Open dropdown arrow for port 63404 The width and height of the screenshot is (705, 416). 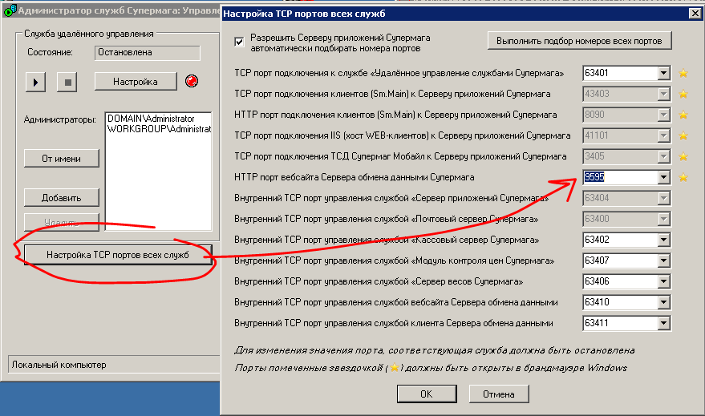[x=663, y=198]
